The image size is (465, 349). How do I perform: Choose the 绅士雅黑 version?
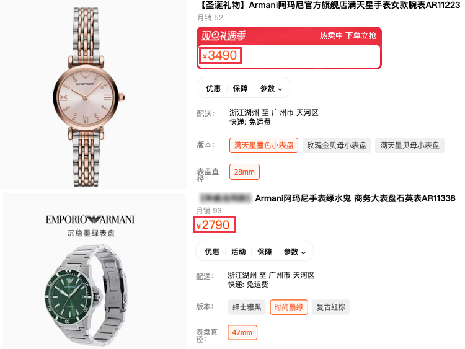tap(247, 307)
